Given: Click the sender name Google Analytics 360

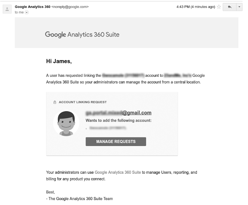Looking at the screenshot, I should (x=32, y=7).
